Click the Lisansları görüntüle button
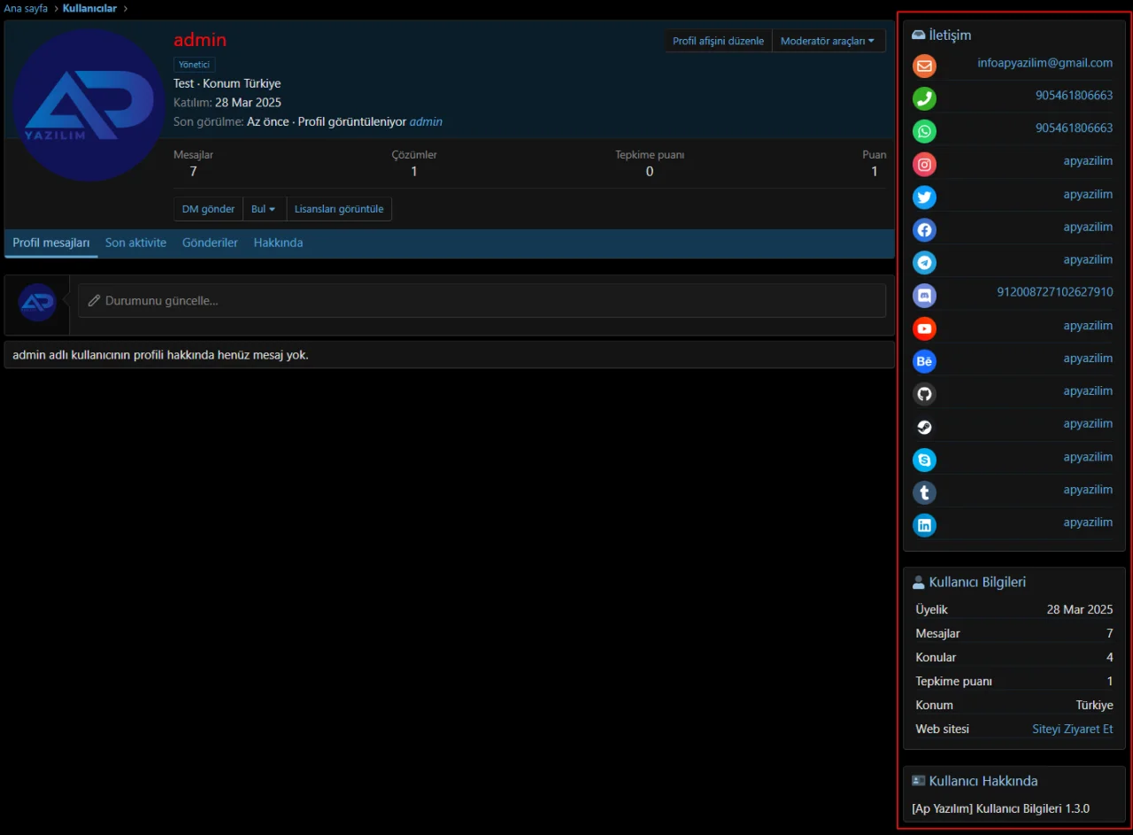Screen dimensions: 1133x835 (339, 209)
